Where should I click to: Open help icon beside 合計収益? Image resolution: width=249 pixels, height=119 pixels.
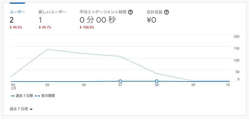[166, 12]
